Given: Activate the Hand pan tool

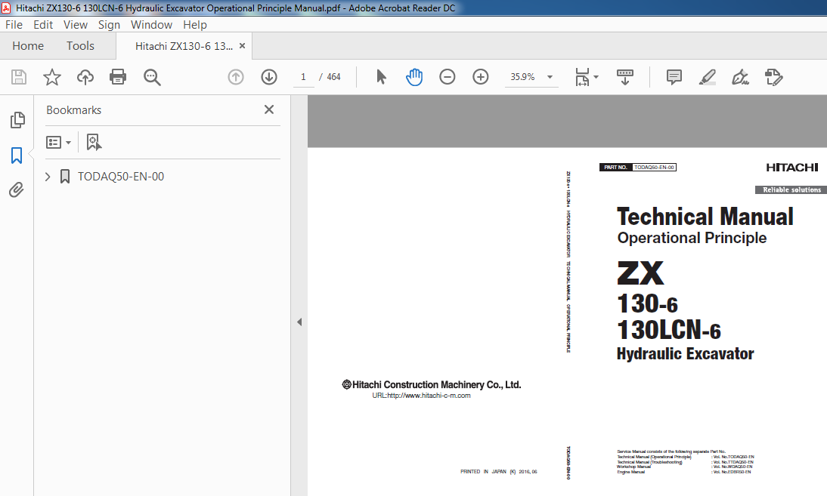Looking at the screenshot, I should (414, 77).
